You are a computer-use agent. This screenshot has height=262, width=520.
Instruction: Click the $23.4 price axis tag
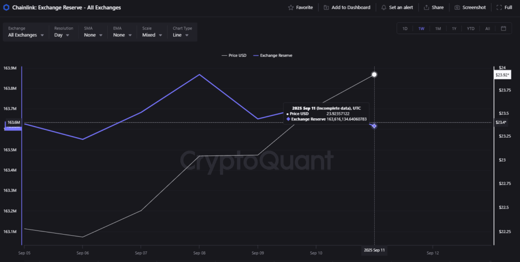click(x=501, y=122)
